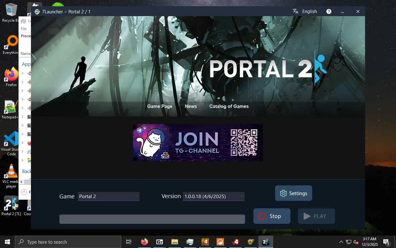Click the QR code on the banner

(x=244, y=143)
